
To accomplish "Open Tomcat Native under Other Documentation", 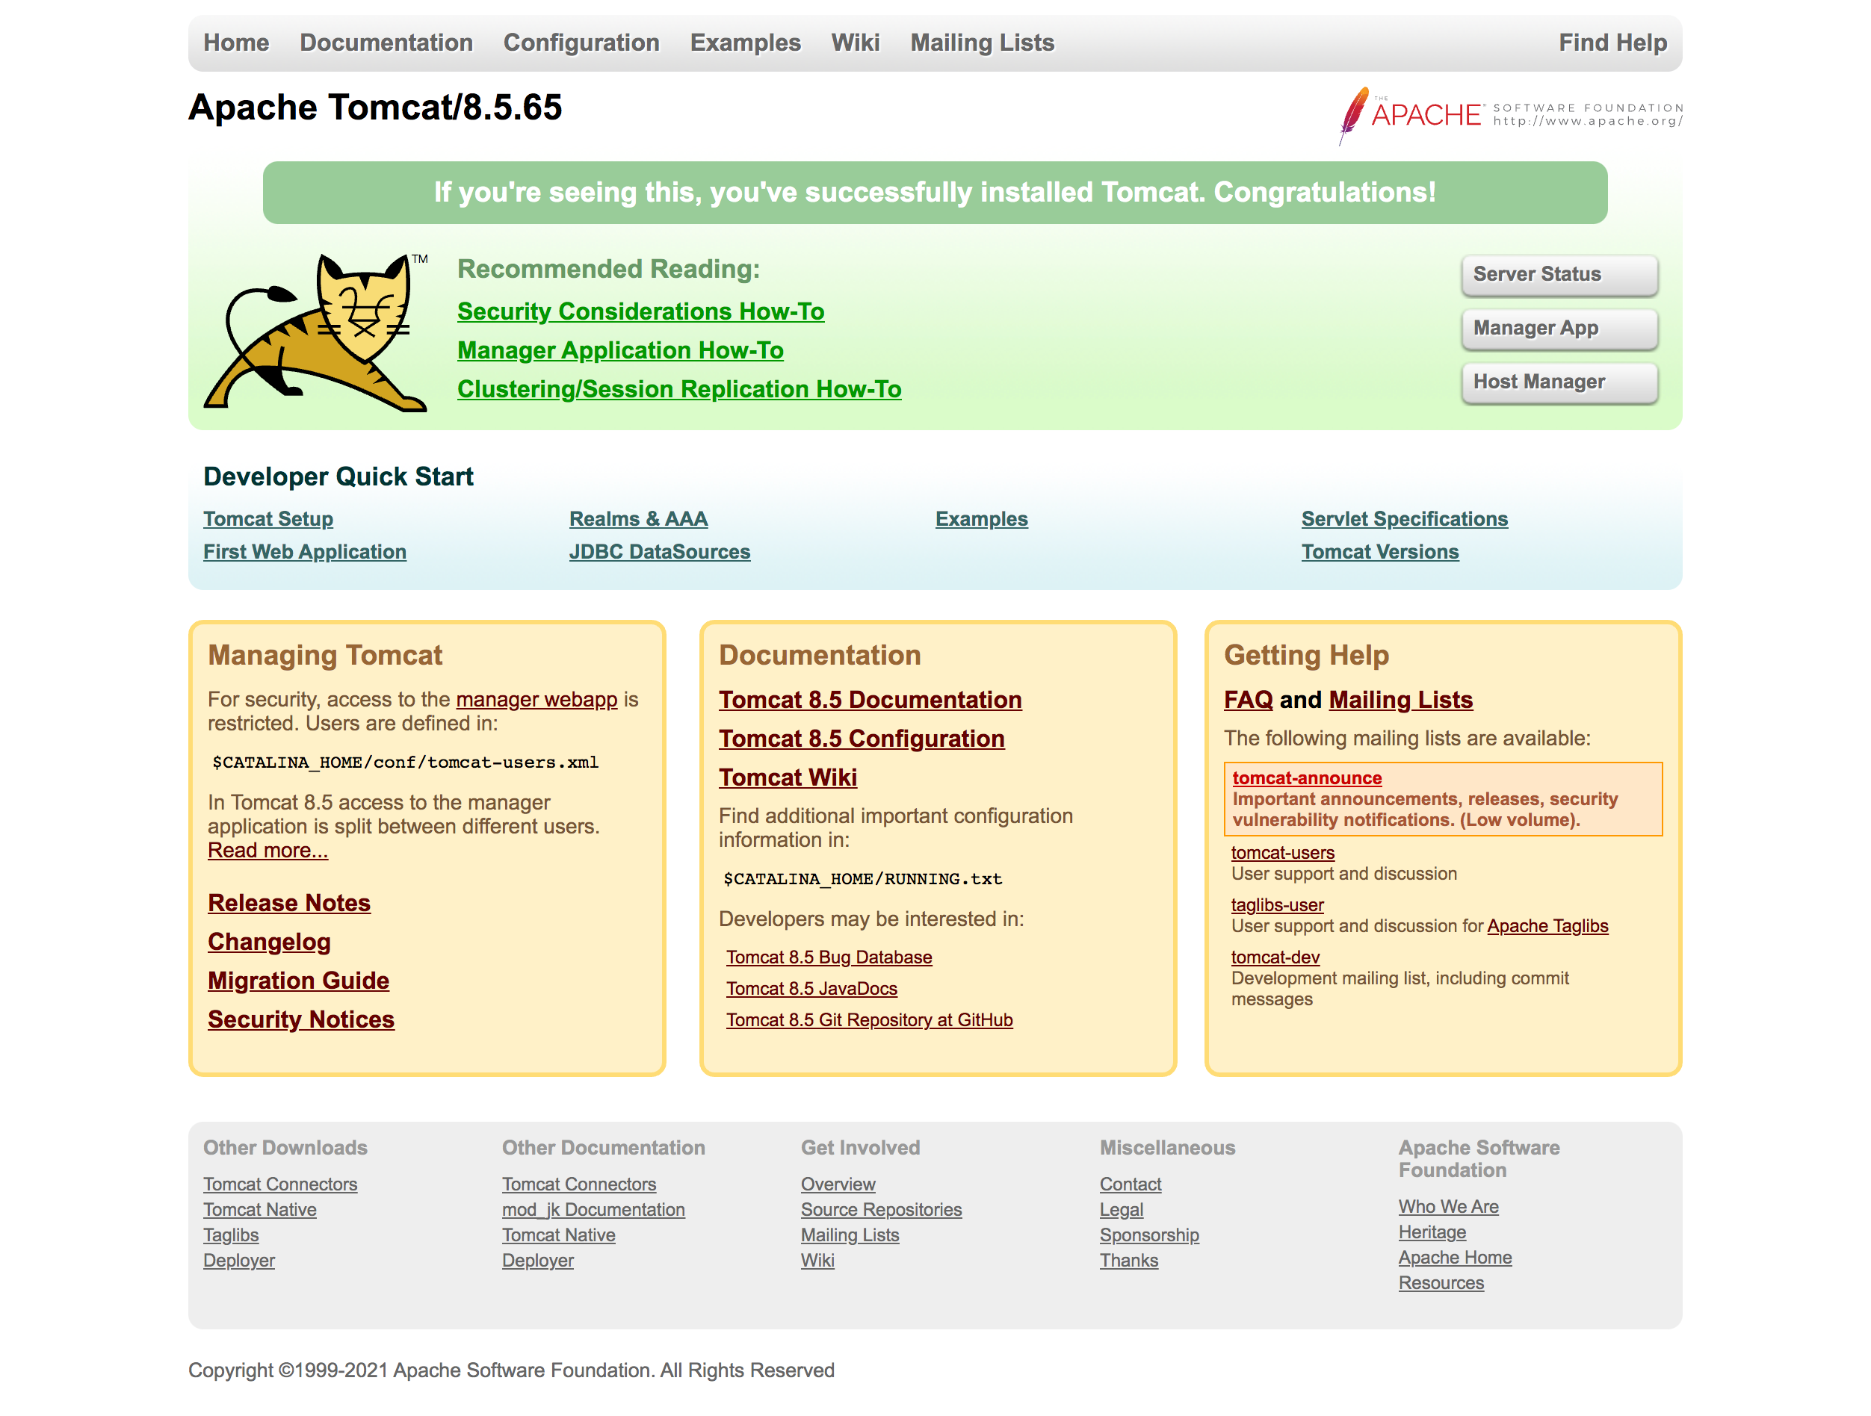I will coord(558,1235).
